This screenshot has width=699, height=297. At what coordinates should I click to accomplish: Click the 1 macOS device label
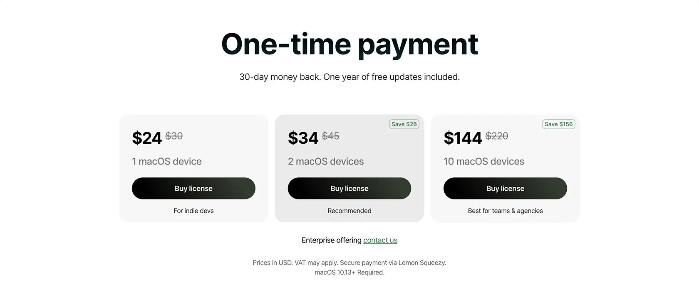(x=167, y=161)
